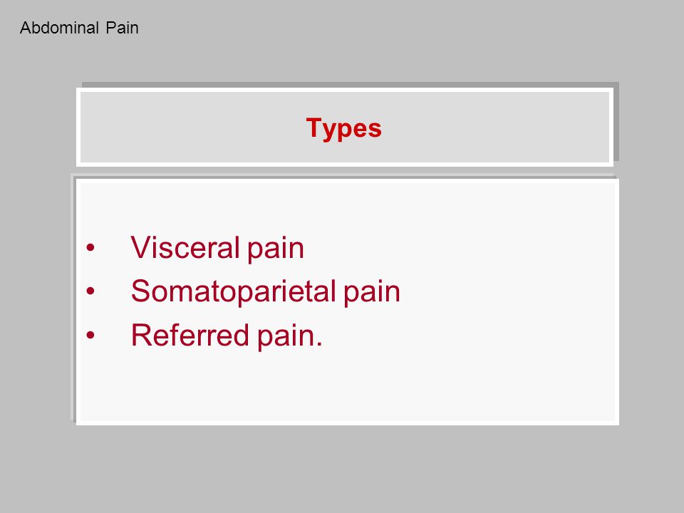
Task: Click the word "Somatoparietal"
Action: pos(234,291)
